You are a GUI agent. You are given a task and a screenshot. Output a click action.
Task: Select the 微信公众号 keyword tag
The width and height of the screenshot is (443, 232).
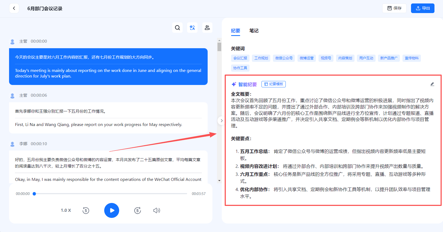click(284, 58)
